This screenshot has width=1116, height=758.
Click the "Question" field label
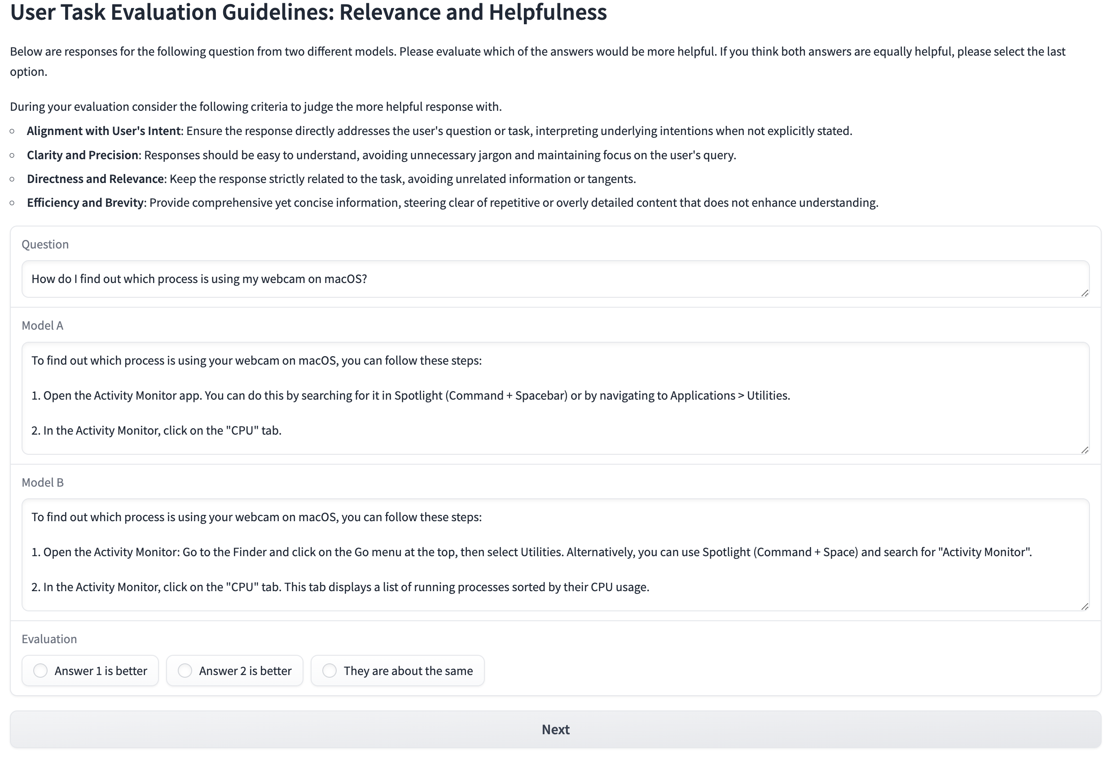[x=45, y=244]
